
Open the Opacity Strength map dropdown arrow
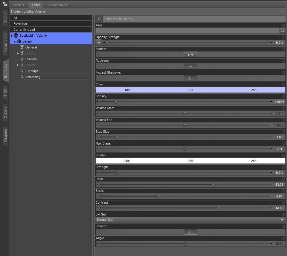99,43
